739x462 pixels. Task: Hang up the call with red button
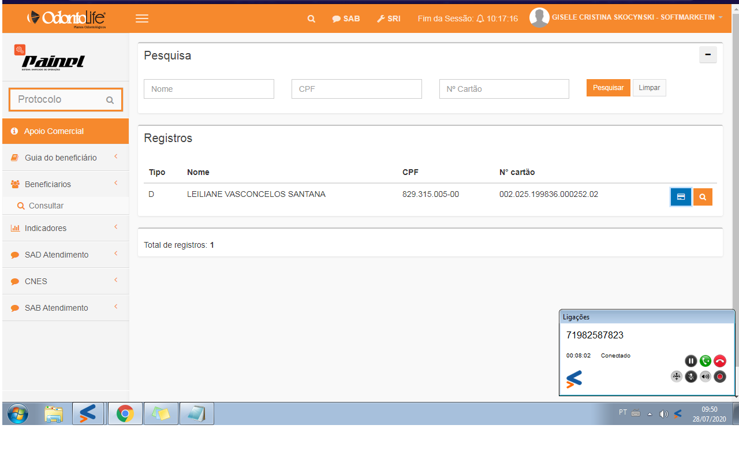[x=720, y=361]
